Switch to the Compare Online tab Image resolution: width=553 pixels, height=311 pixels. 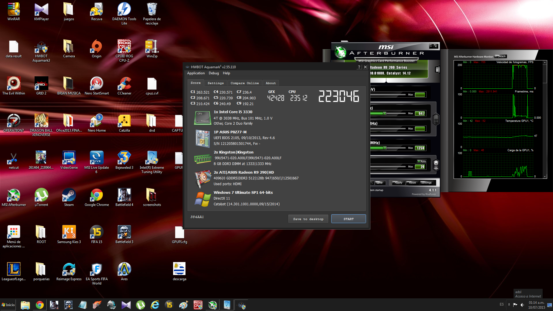[245, 83]
